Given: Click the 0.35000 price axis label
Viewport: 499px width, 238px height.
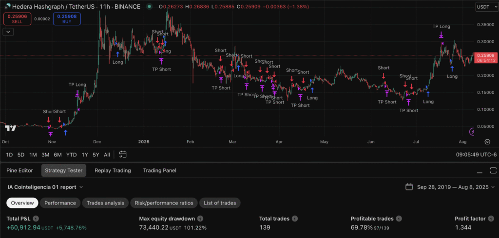Looking at the screenshot, I should point(486,24).
